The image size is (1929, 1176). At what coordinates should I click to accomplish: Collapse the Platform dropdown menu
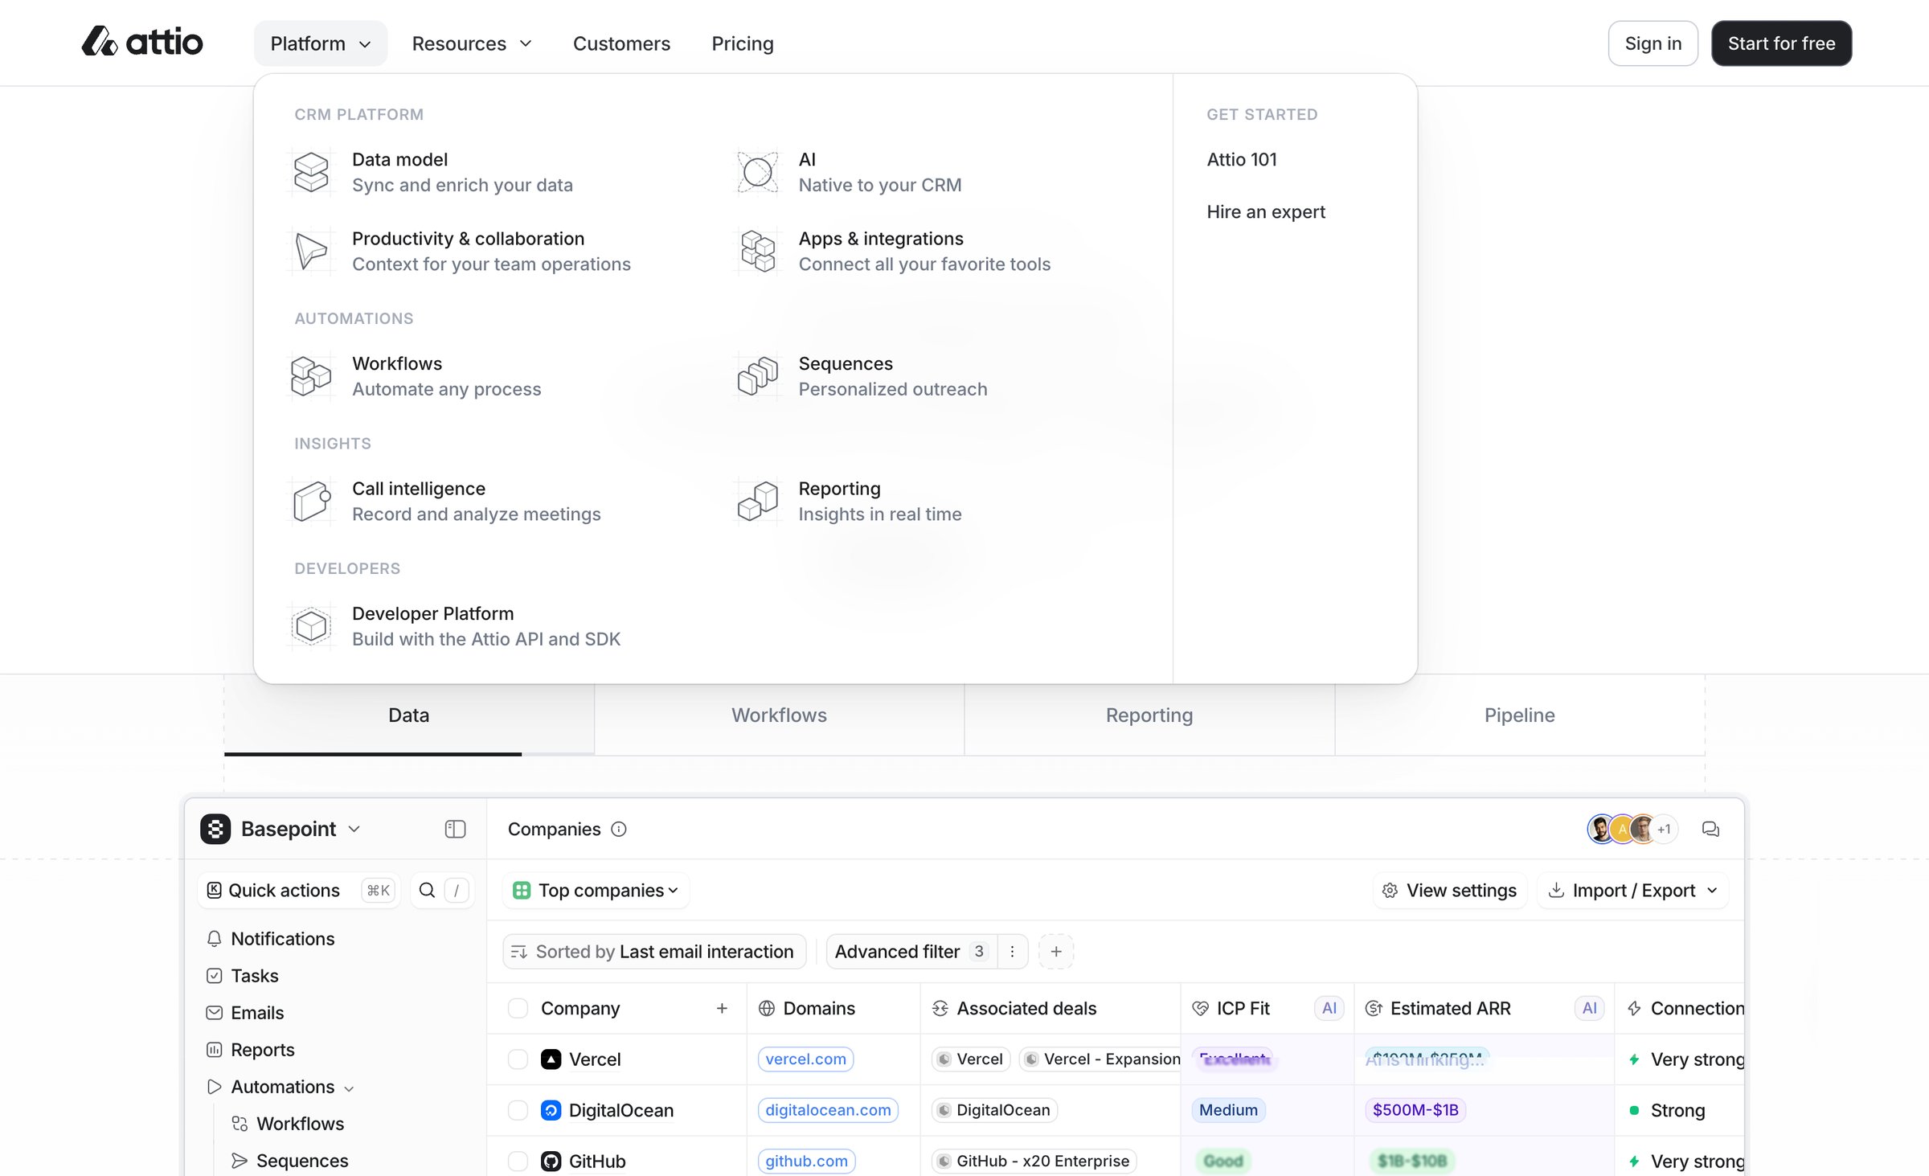pos(320,43)
